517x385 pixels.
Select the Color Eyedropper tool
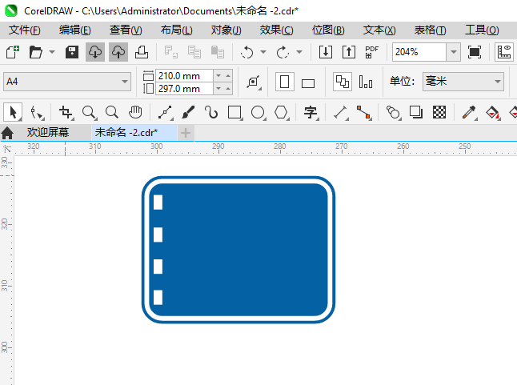(x=469, y=112)
